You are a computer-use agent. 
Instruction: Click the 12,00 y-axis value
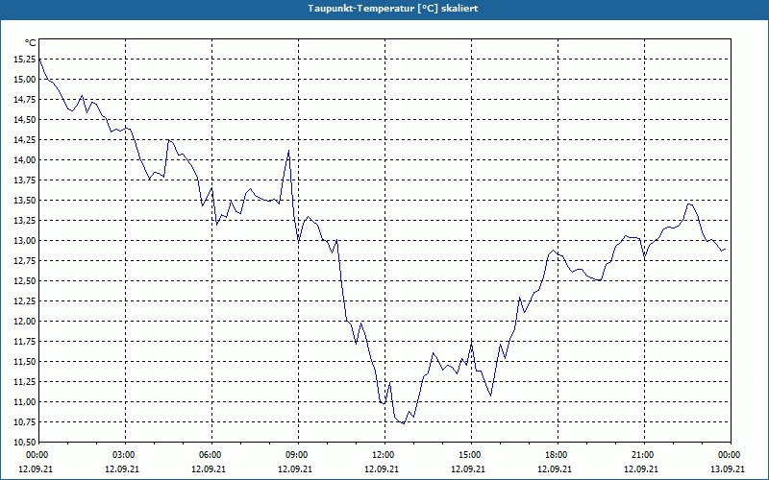pyautogui.click(x=25, y=322)
